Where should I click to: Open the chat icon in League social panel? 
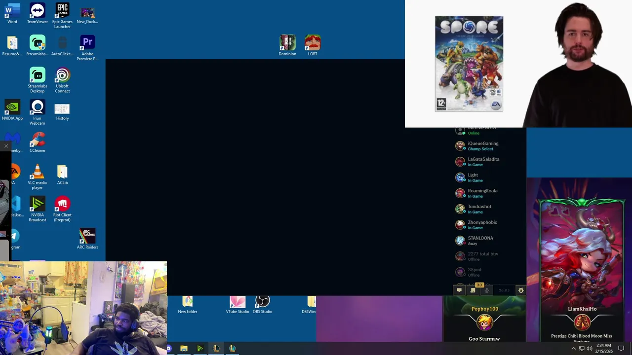459,290
